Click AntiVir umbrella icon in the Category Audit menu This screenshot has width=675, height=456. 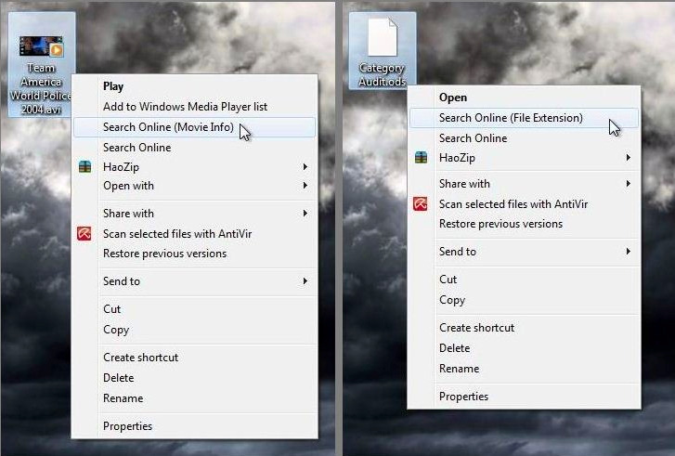click(x=421, y=204)
